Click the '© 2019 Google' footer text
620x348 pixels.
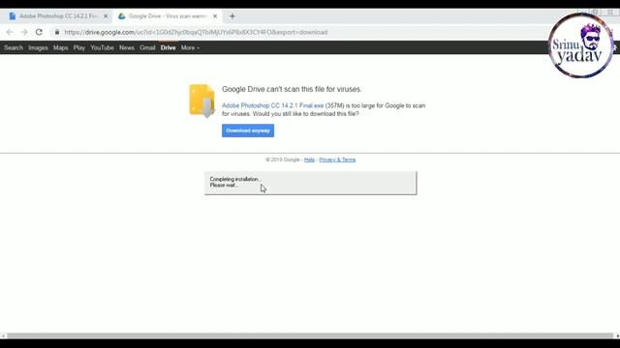click(283, 159)
